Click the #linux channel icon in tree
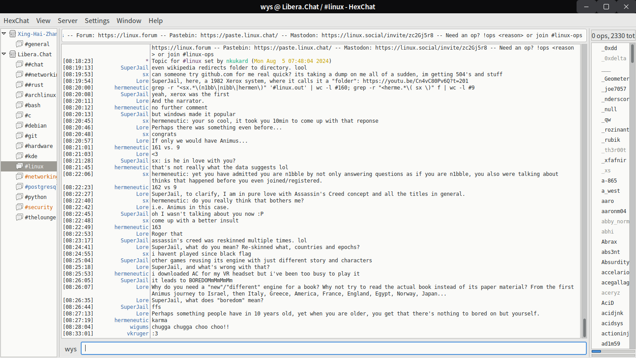This screenshot has width=636, height=358. coord(19,167)
